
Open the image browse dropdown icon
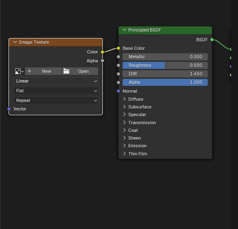(x=19, y=71)
